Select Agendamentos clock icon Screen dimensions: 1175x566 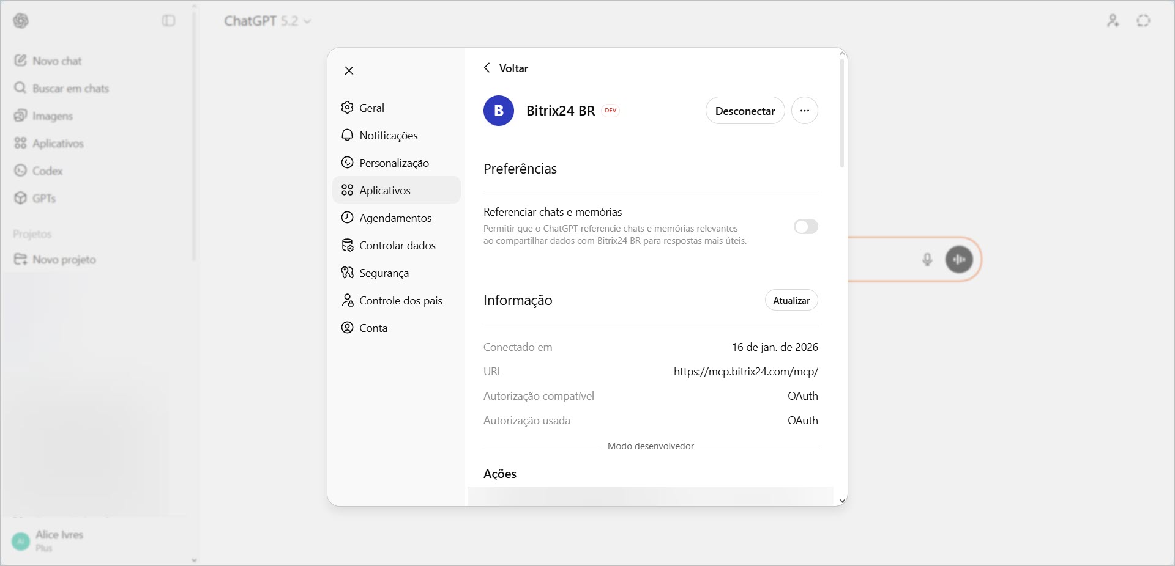[x=347, y=218]
